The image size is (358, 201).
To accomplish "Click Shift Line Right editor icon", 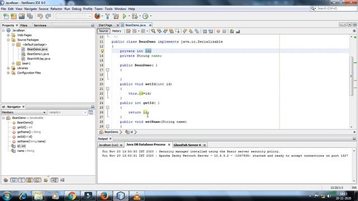I will pyautogui.click(x=210, y=31).
